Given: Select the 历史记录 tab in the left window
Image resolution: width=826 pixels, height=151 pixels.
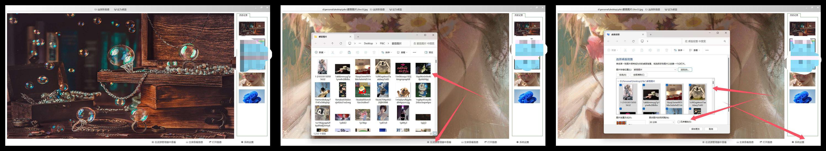Looking at the screenshot, I should pos(243,15).
